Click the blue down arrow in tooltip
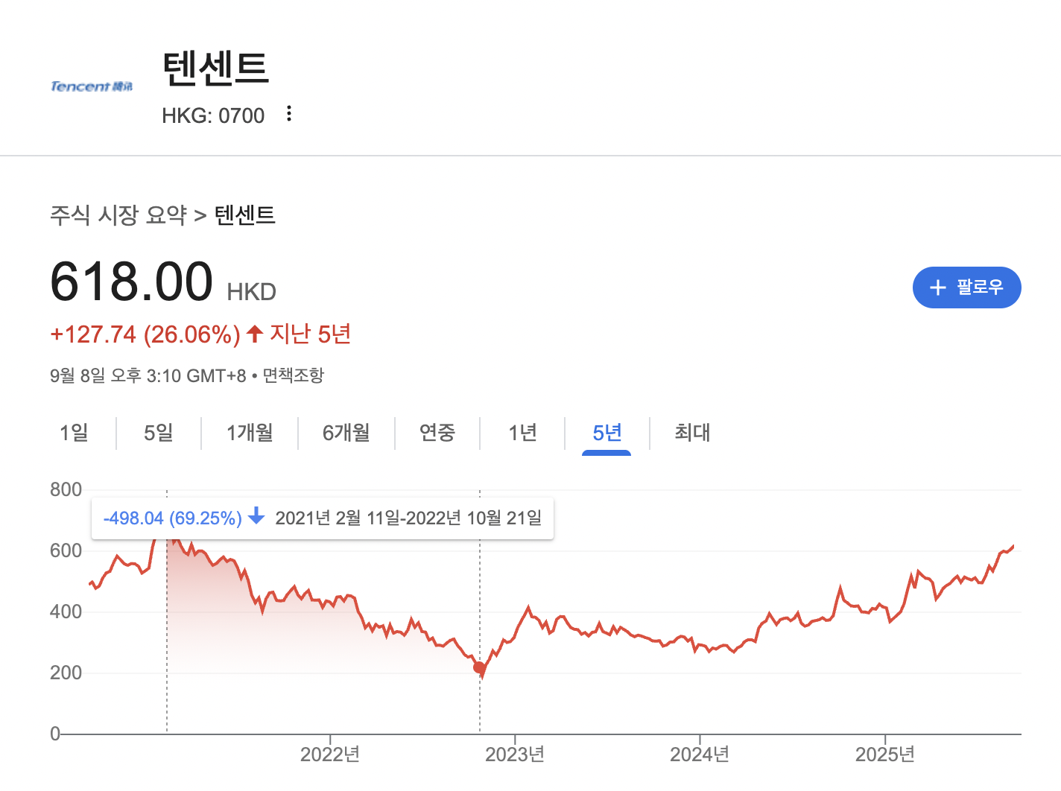The width and height of the screenshot is (1061, 791). 256,515
